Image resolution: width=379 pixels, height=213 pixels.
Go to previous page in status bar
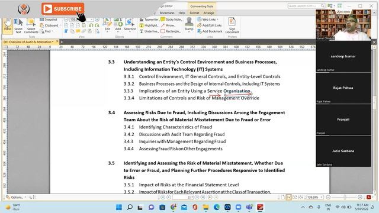coord(169,197)
